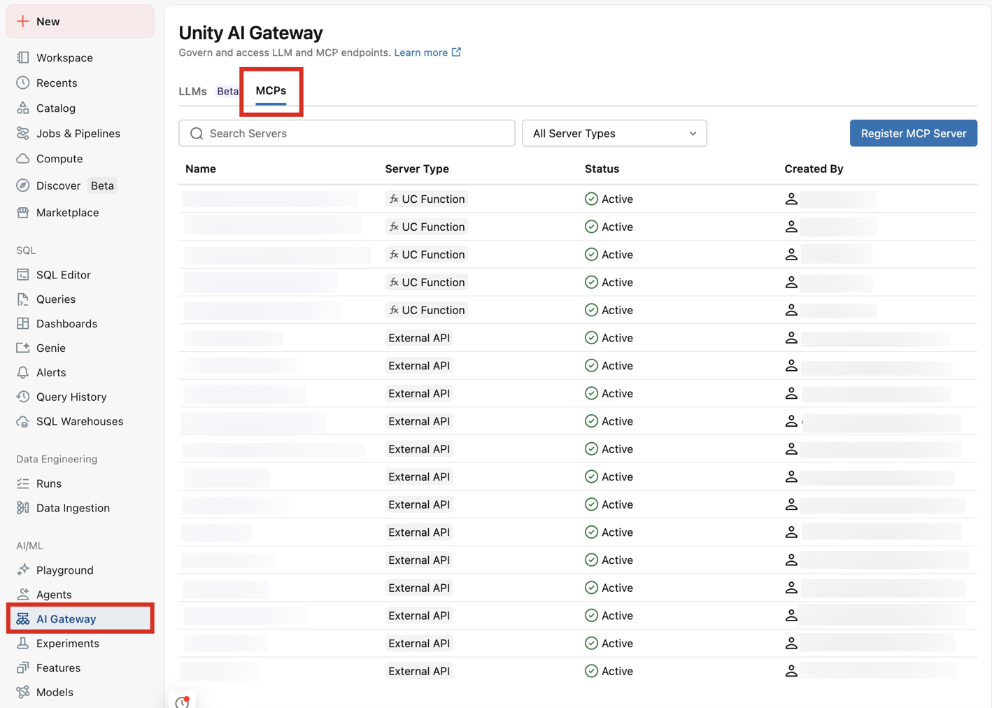Select the Catalog icon in the sidebar
Viewport: 992px width, 708px height.
(x=24, y=108)
